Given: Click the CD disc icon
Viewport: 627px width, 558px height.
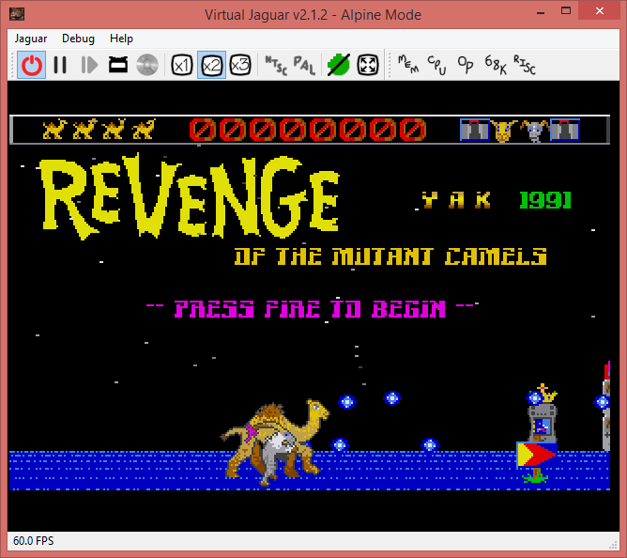Looking at the screenshot, I should 146,65.
